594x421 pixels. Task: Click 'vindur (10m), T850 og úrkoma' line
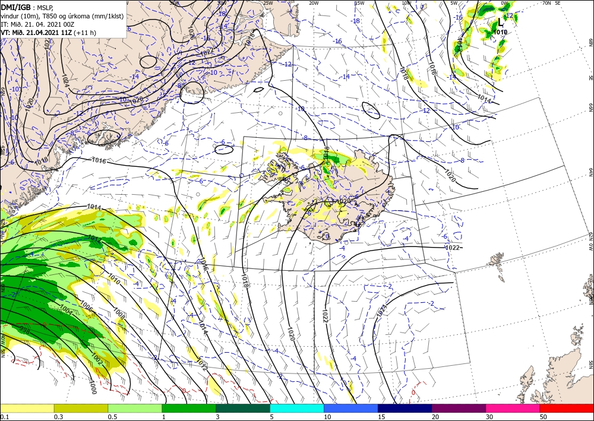coord(62,16)
